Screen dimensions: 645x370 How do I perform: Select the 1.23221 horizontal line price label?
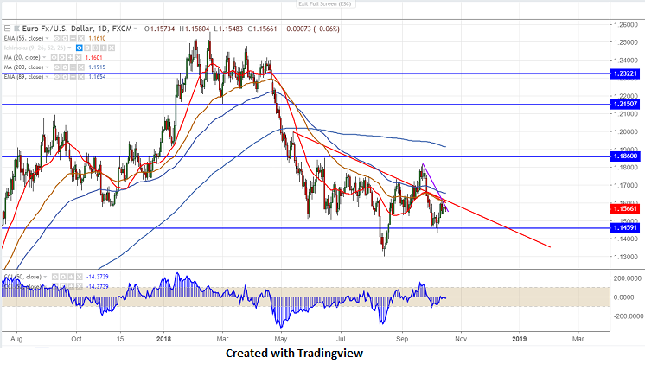tap(625, 74)
